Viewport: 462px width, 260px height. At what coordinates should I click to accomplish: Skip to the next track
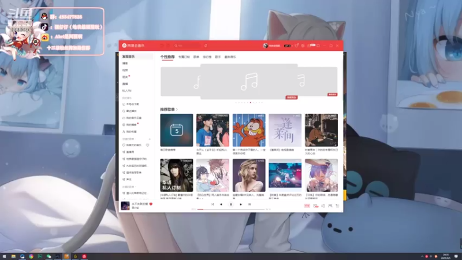[241, 205]
